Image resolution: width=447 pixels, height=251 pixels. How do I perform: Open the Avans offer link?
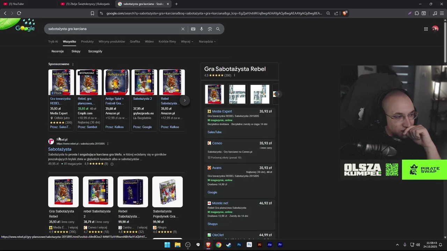tap(217, 168)
